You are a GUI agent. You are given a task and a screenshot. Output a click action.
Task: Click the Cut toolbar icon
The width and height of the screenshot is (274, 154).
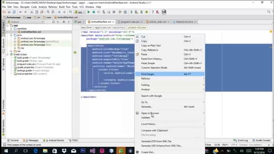point(32,12)
